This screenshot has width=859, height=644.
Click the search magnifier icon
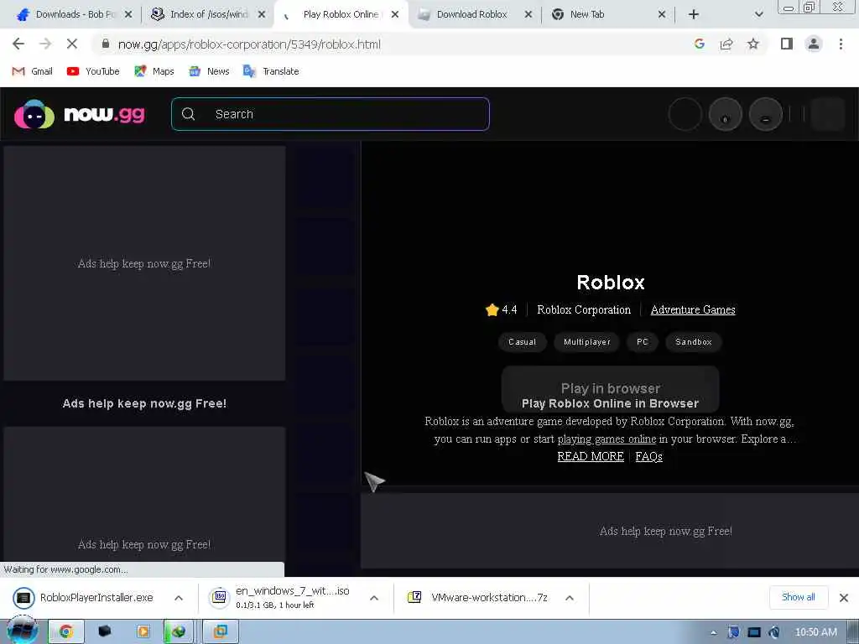pos(189,114)
